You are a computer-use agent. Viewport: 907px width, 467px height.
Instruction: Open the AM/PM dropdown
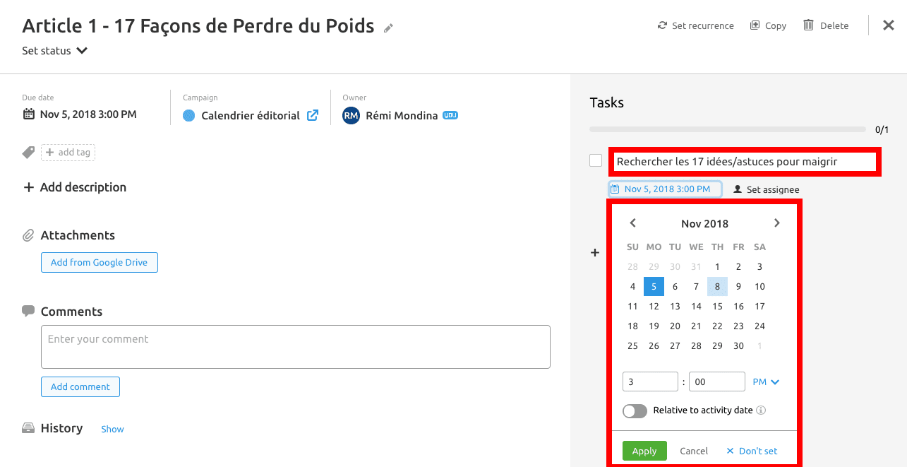[766, 382]
